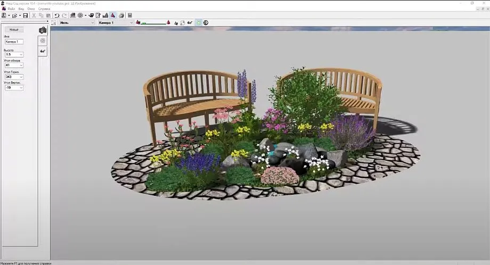Open the Файл menu

point(11,9)
